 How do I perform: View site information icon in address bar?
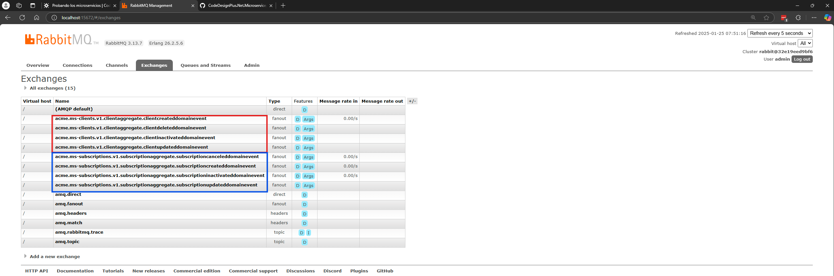click(54, 18)
